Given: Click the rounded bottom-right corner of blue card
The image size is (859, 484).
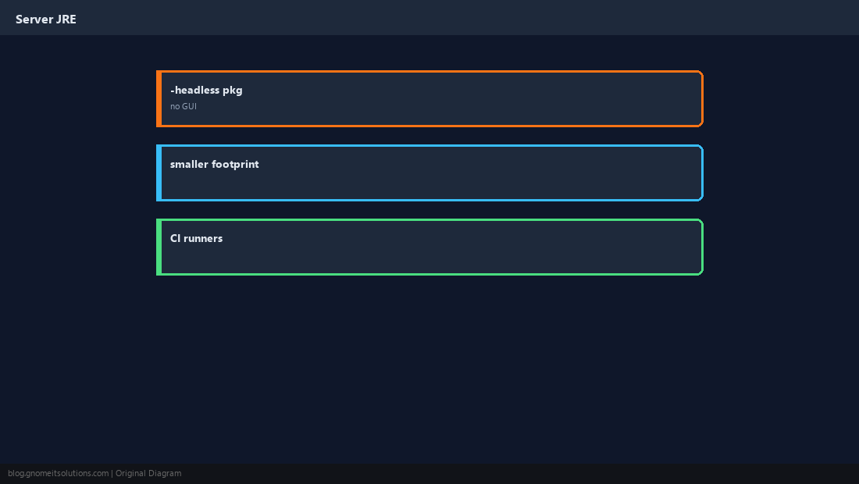Looking at the screenshot, I should 700,198.
